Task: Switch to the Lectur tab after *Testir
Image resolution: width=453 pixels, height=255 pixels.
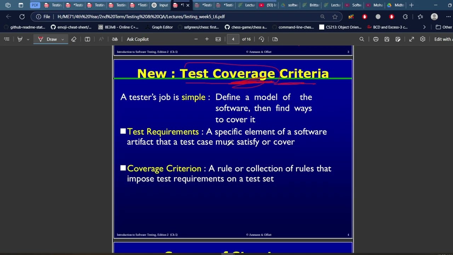Action: pos(247,5)
